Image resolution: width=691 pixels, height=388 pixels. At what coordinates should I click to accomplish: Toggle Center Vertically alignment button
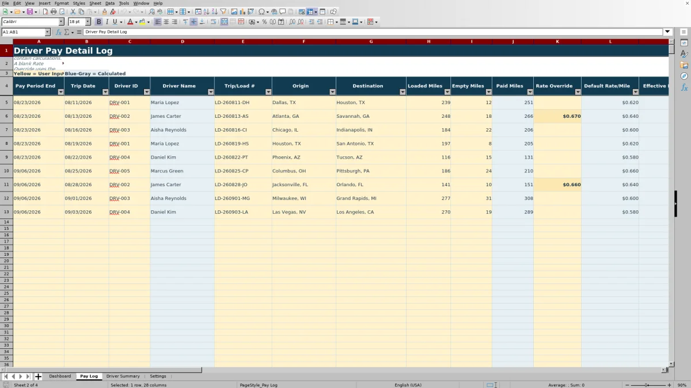point(193,22)
